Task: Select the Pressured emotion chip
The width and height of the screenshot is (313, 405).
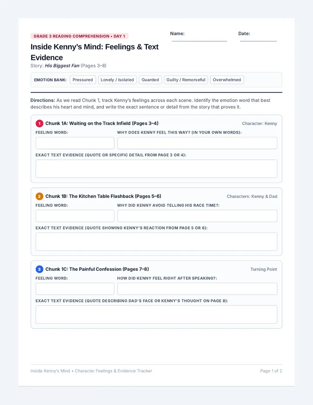Action: coord(83,80)
